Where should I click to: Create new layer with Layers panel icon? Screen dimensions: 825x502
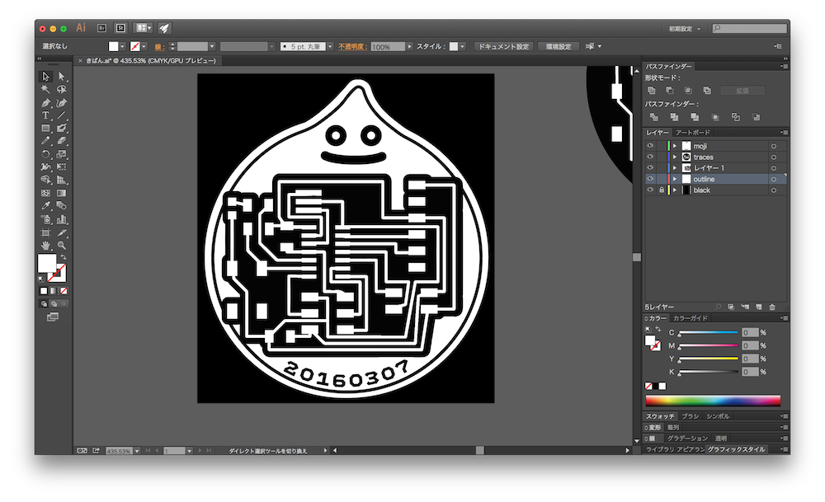tap(759, 307)
